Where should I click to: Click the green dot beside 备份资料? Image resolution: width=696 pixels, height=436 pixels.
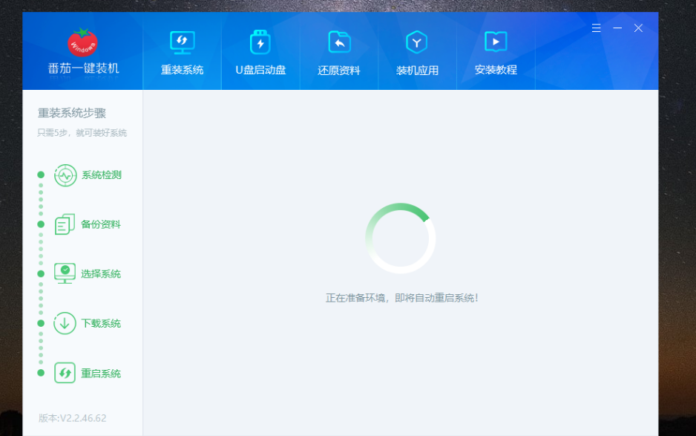[x=41, y=224]
